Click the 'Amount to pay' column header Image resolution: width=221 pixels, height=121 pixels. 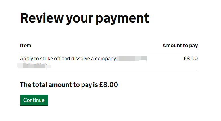180,46
